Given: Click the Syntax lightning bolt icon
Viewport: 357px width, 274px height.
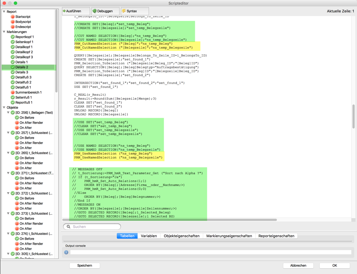Looking at the screenshot, I should point(124,11).
